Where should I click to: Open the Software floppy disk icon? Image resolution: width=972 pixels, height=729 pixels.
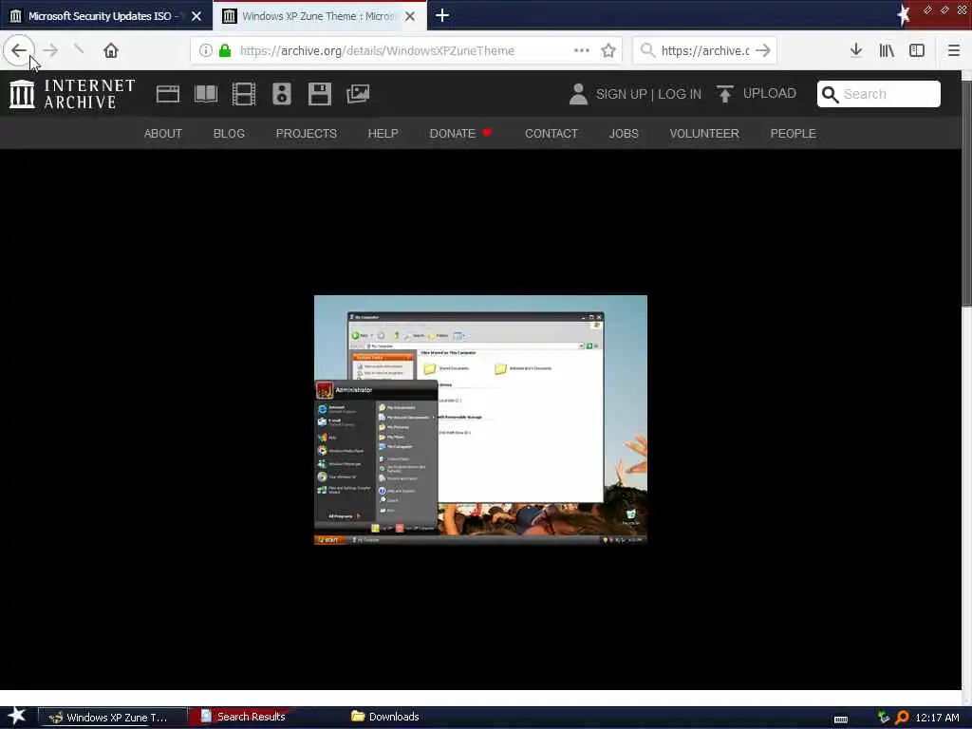pyautogui.click(x=320, y=94)
